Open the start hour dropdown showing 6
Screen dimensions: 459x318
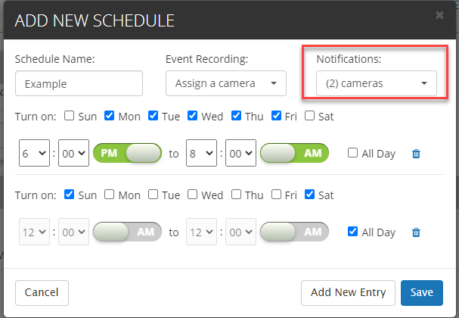pyautogui.click(x=34, y=154)
